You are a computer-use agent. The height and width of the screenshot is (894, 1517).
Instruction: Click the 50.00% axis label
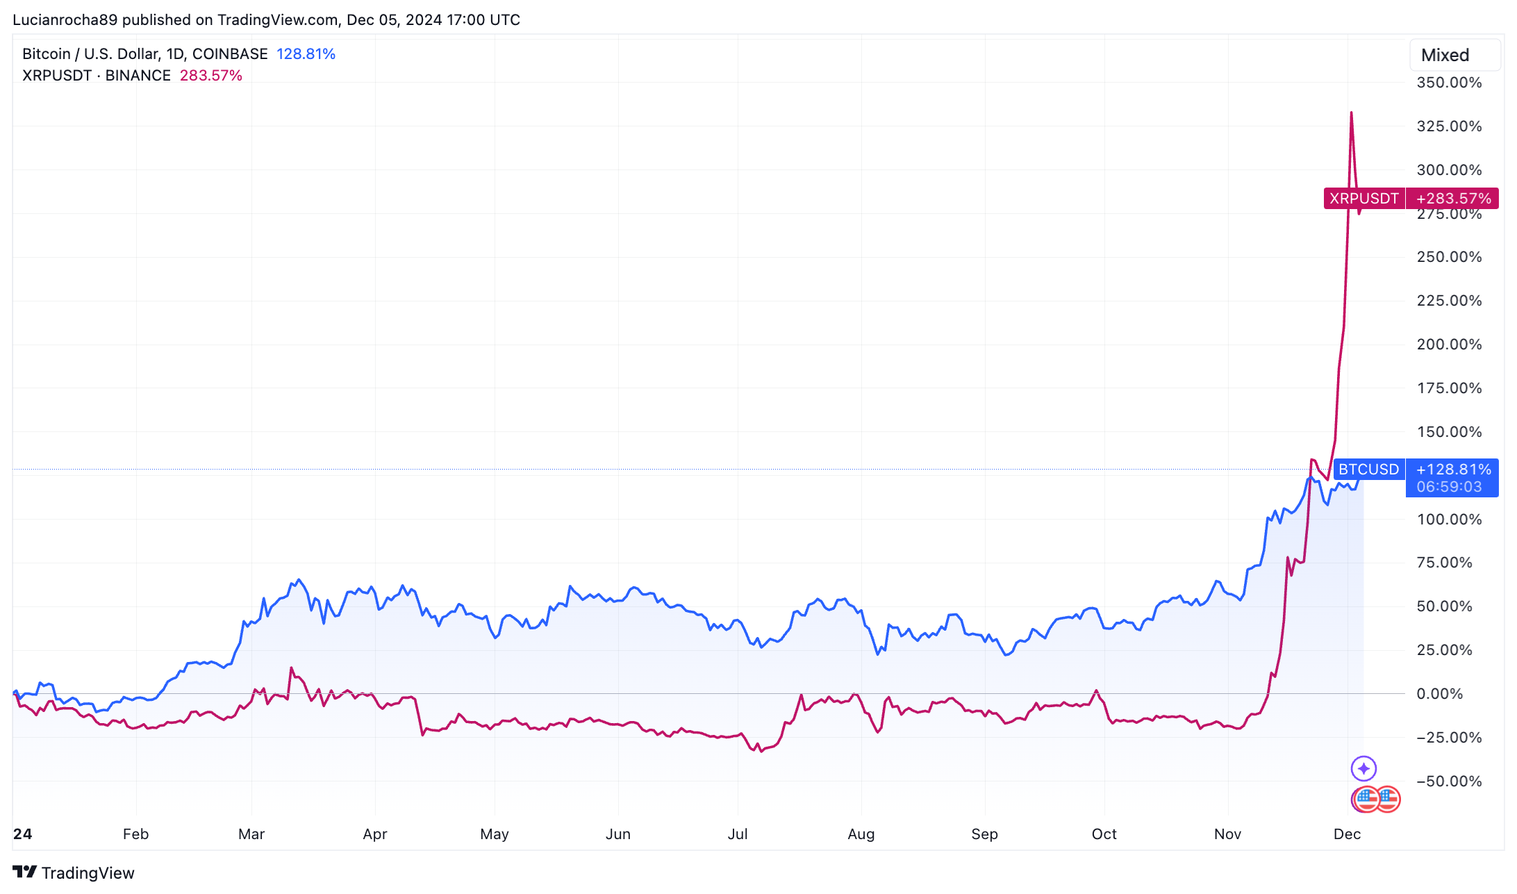coord(1444,606)
